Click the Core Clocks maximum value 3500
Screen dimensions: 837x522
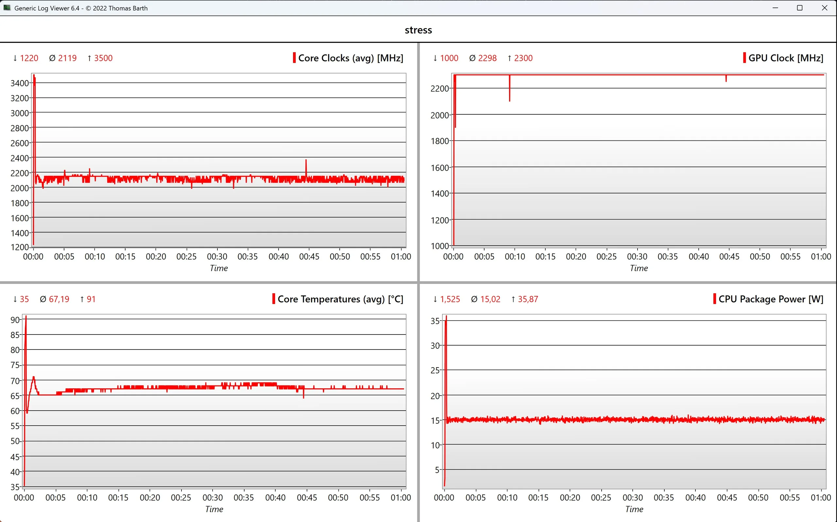[x=103, y=58]
